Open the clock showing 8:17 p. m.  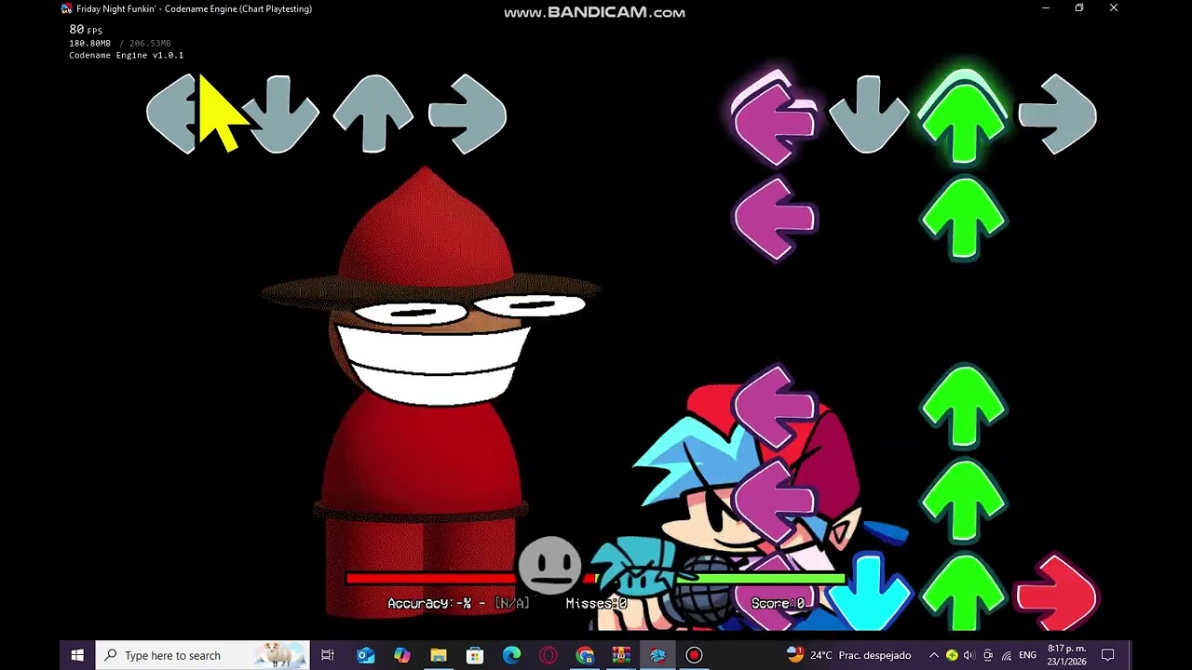[1067, 655]
